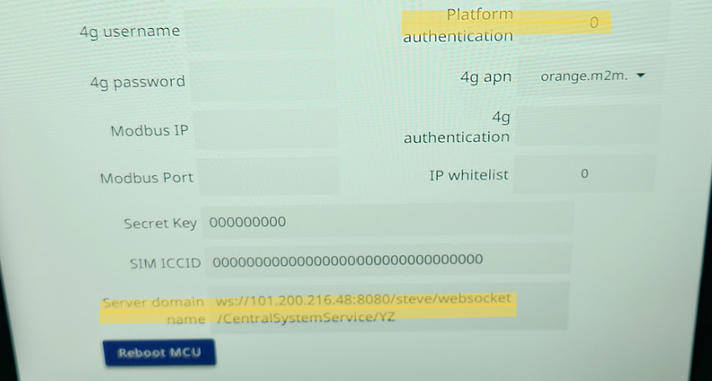Viewport: 712px width, 381px height.
Task: Click the Secret Key label
Action: coord(161,223)
